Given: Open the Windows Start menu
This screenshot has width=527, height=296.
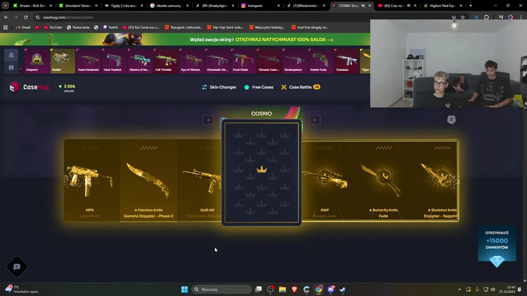Looking at the screenshot, I should [184, 289].
